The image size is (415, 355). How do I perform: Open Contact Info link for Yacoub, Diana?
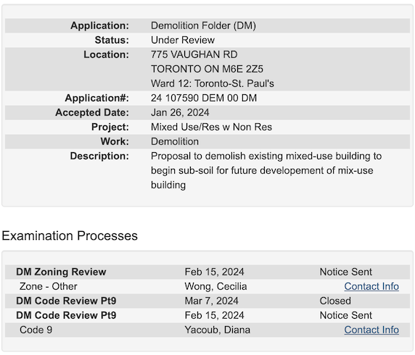tap(371, 330)
